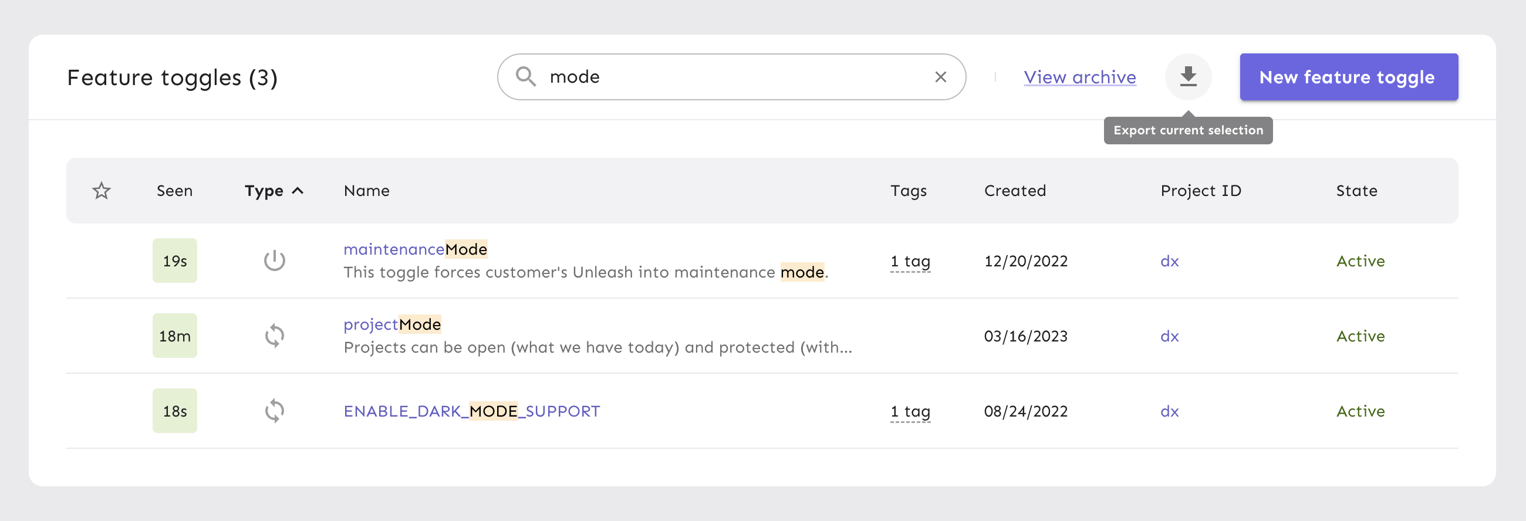The image size is (1526, 521).
Task: Select the kill switch icon beside maintenanceMode
Action: [275, 260]
